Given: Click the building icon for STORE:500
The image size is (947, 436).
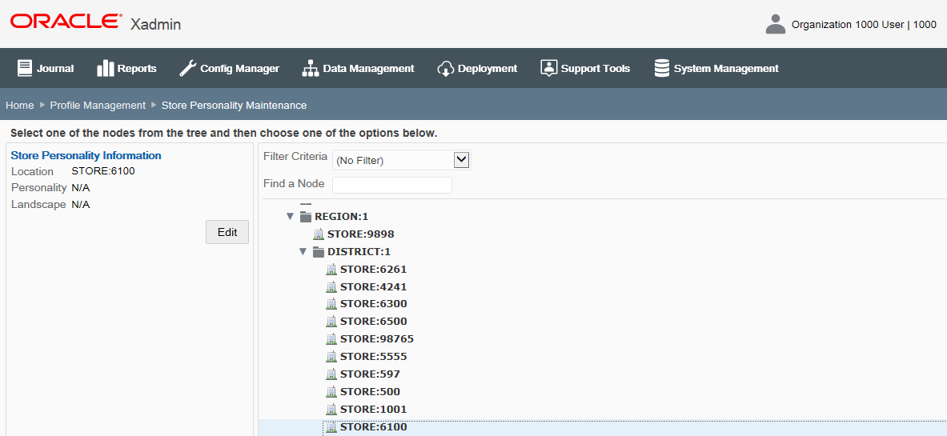Looking at the screenshot, I should pyautogui.click(x=331, y=391).
